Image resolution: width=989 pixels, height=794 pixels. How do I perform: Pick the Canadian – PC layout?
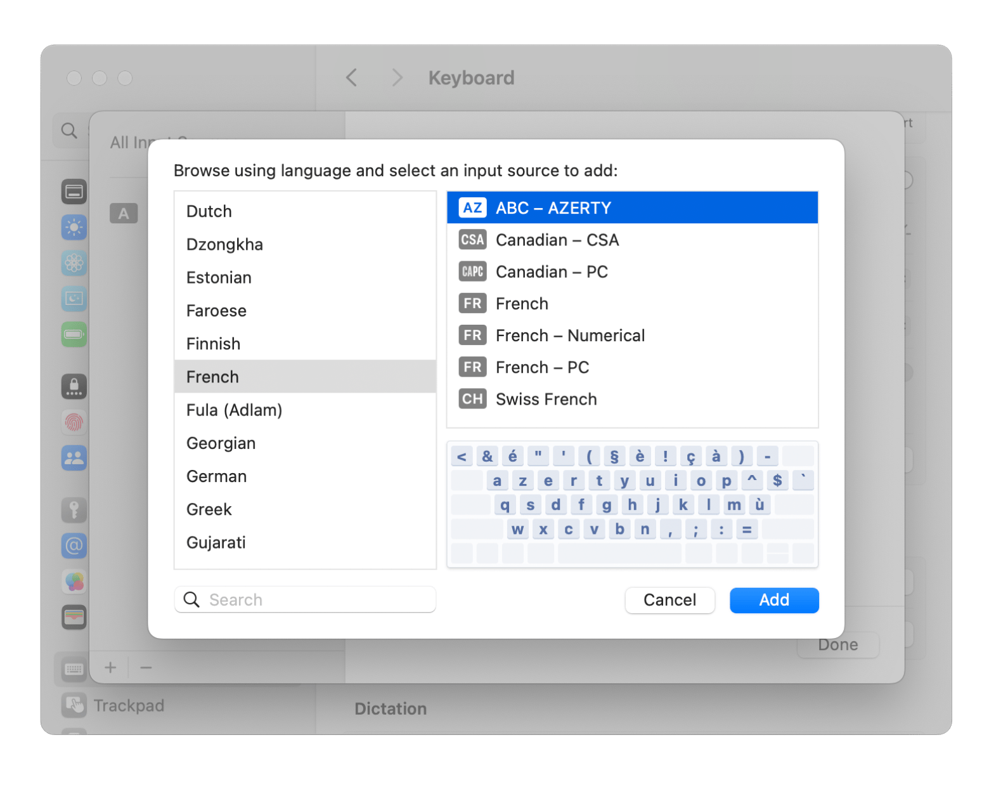pos(632,271)
